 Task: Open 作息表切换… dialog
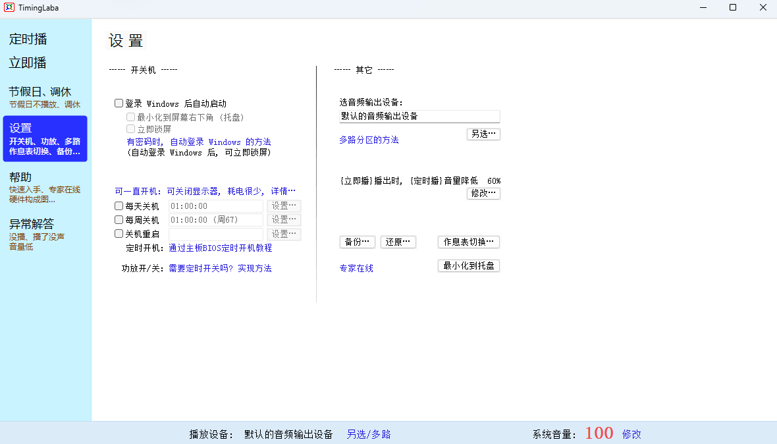click(x=468, y=242)
